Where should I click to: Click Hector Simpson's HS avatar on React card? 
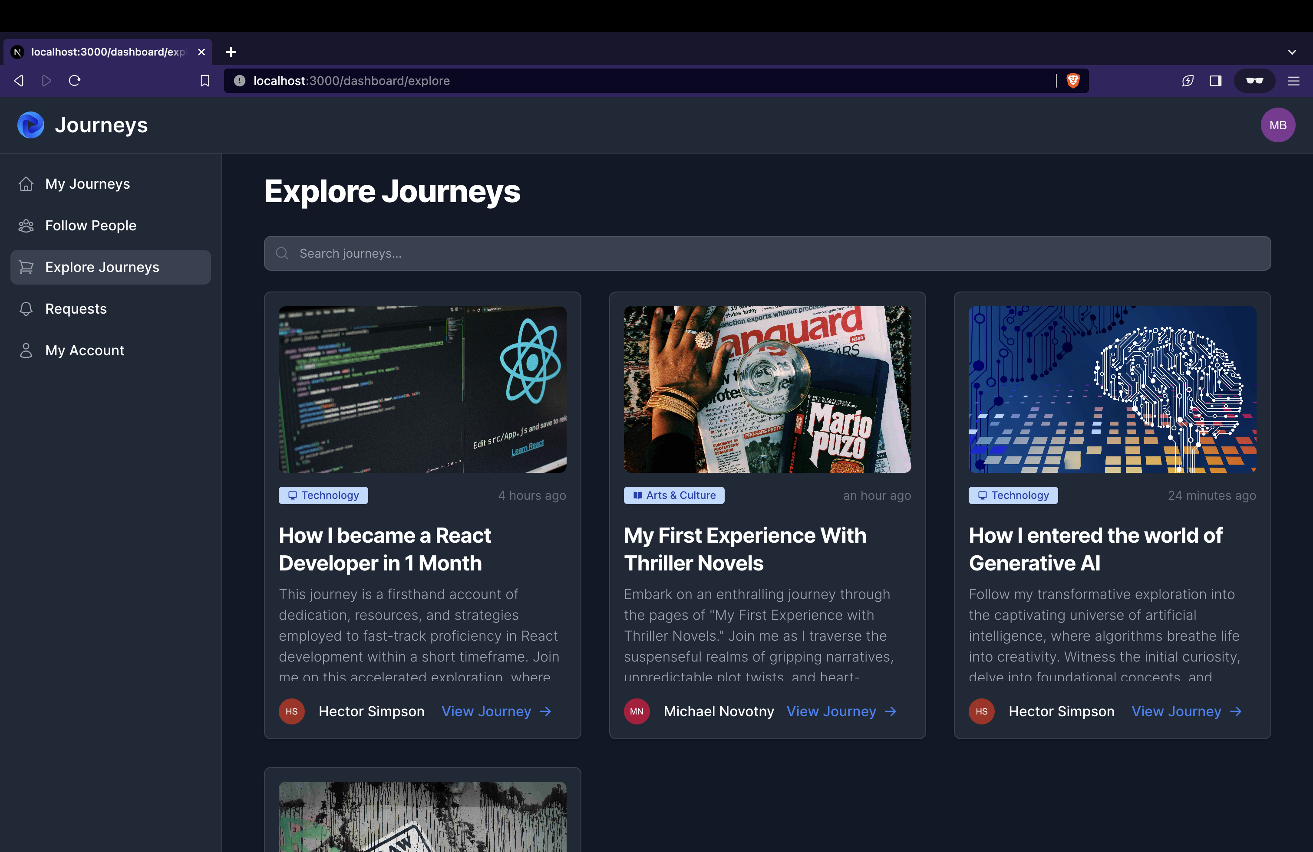[291, 711]
